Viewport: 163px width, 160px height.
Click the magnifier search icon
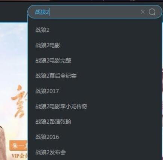[152, 12]
